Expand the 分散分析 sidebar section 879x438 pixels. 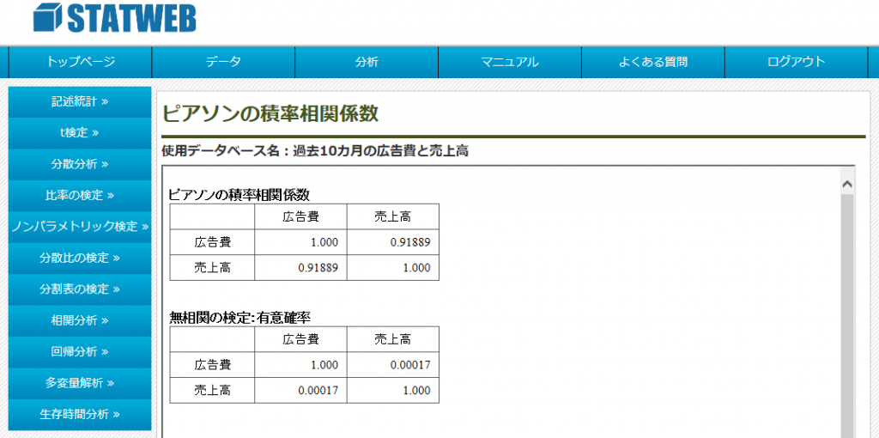(x=80, y=164)
